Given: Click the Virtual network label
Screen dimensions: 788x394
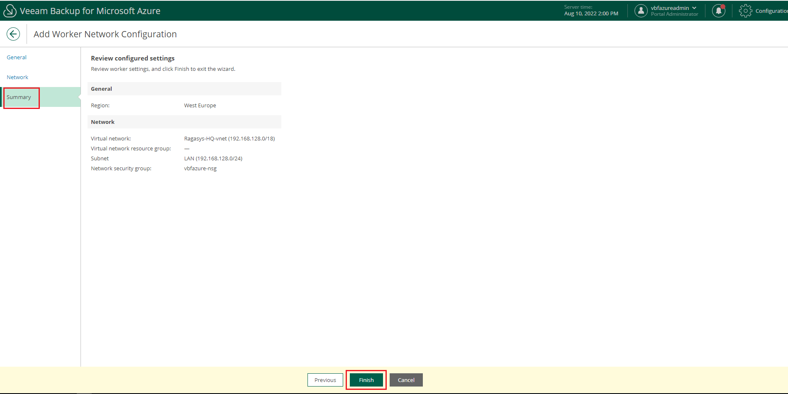Looking at the screenshot, I should pos(111,138).
